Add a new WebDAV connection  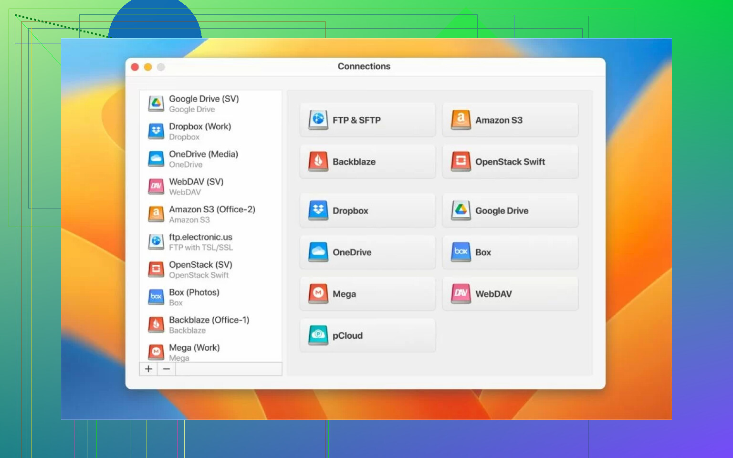point(510,293)
